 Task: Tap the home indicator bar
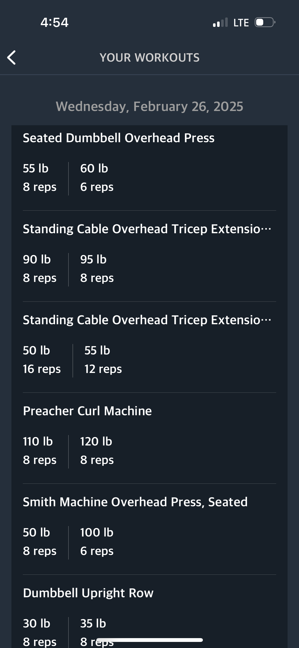(x=150, y=640)
